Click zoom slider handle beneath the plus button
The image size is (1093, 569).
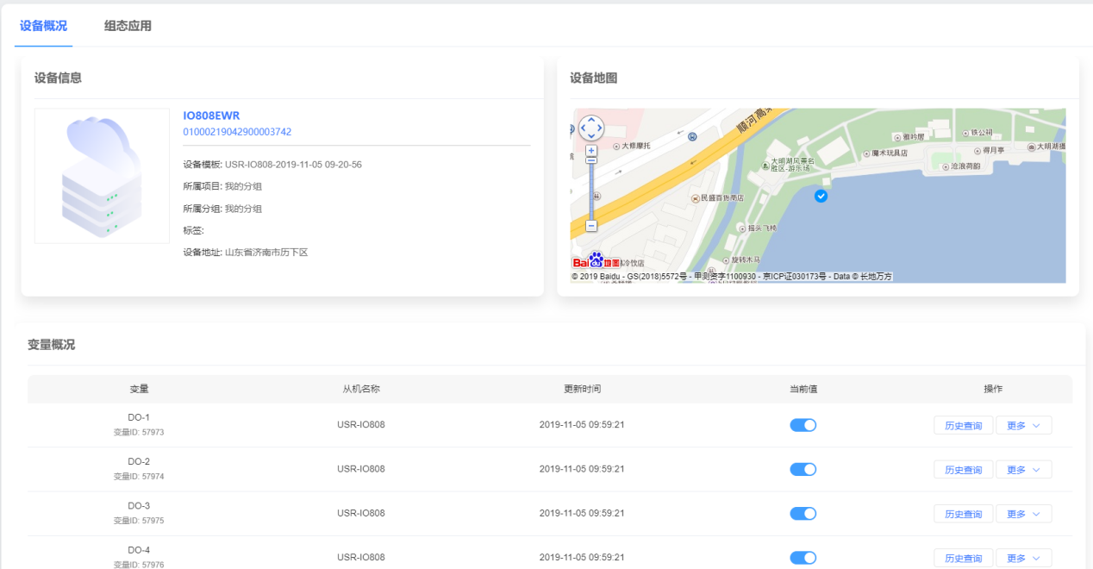[x=591, y=160]
